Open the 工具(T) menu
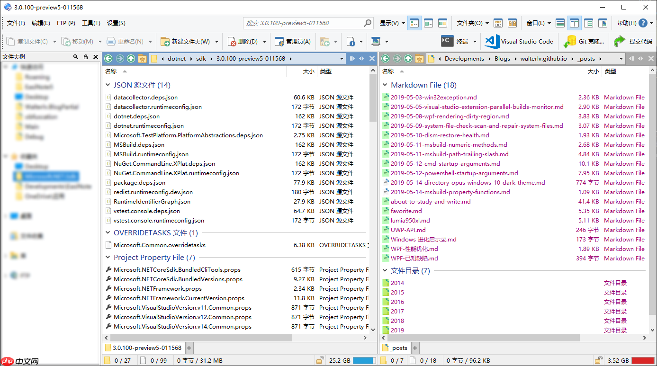This screenshot has width=657, height=366. point(90,23)
